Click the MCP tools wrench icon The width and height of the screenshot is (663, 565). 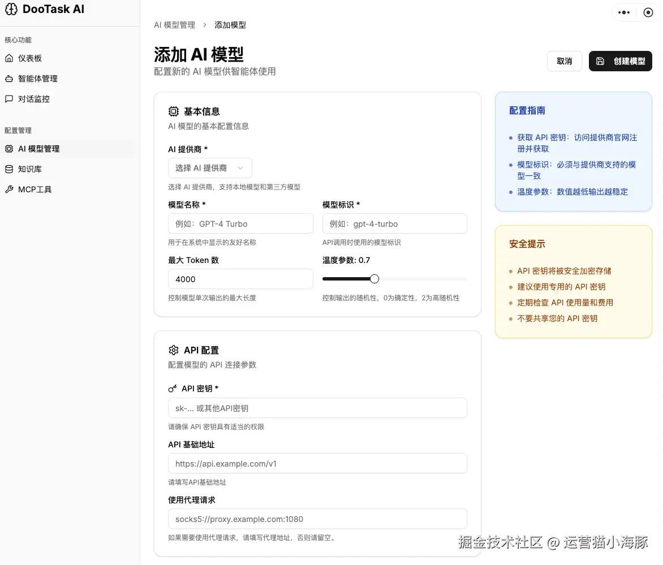pyautogui.click(x=9, y=189)
